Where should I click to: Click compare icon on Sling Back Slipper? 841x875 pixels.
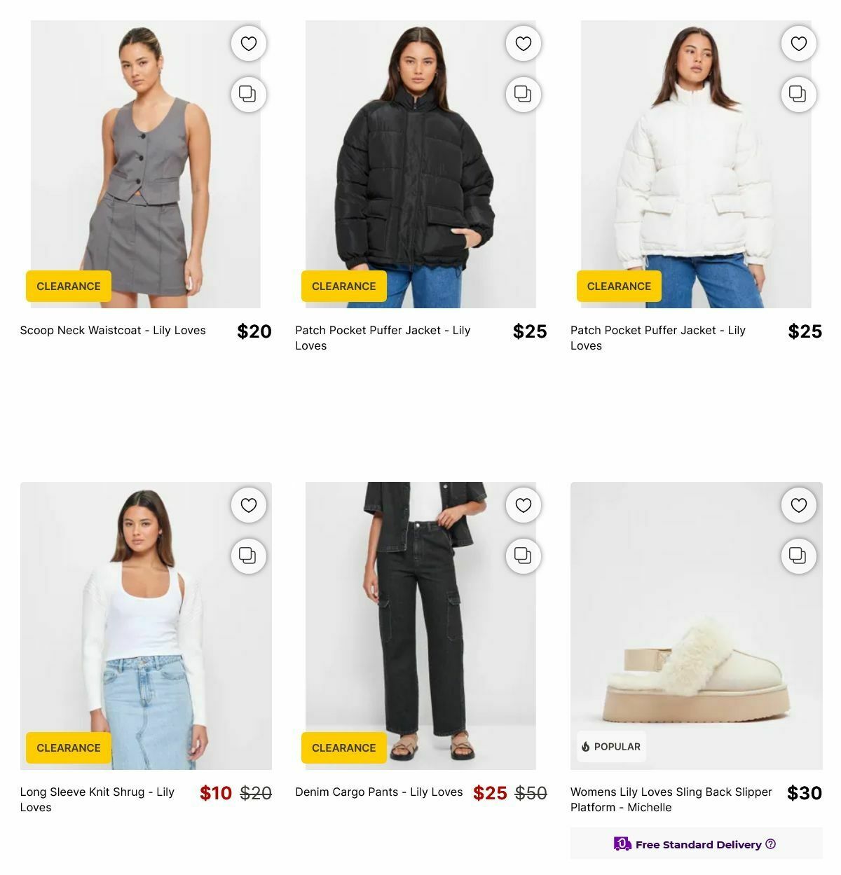coord(799,556)
